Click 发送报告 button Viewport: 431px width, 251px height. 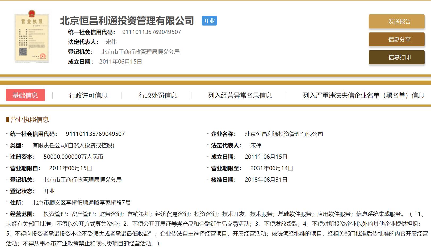[396, 22]
